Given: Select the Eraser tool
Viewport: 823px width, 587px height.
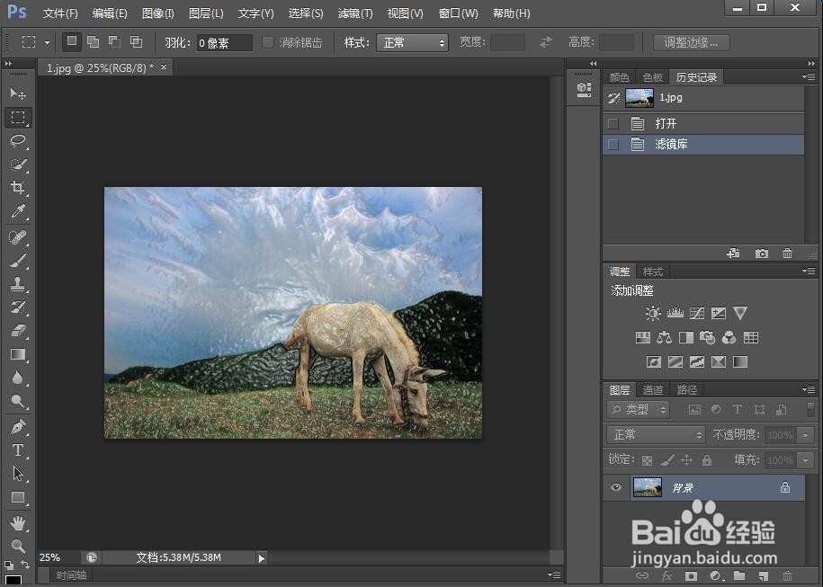Looking at the screenshot, I should [18, 331].
